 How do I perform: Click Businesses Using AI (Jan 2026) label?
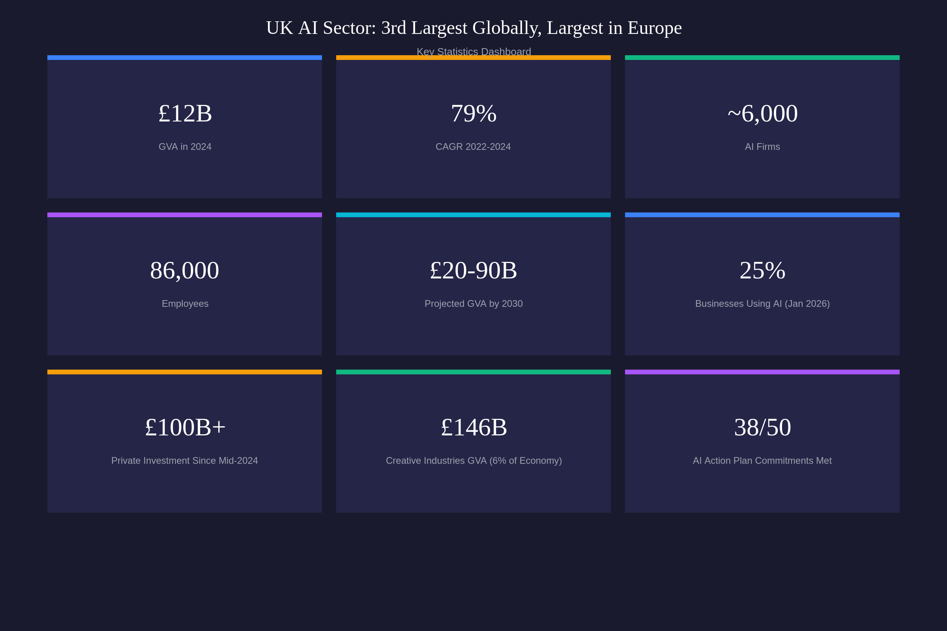[762, 304]
